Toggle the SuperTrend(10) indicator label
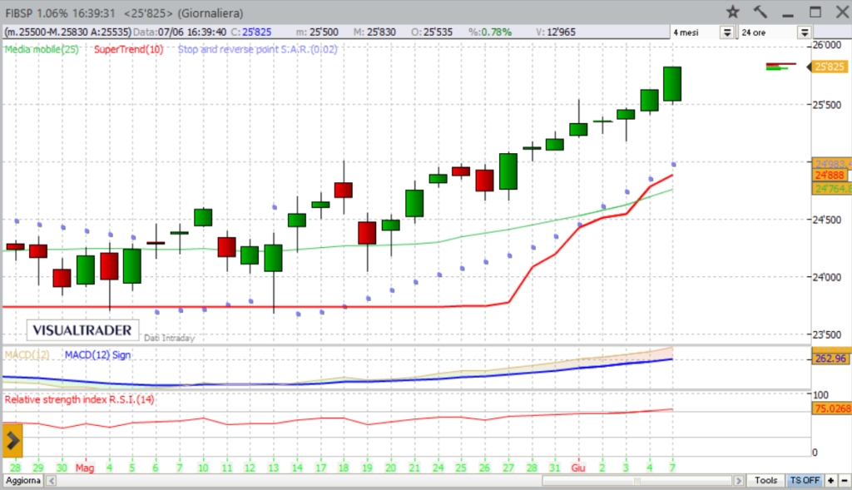 coord(128,50)
